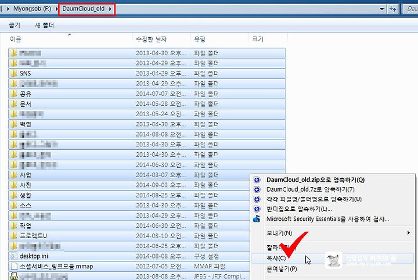
Task: Click the 사진 folder icon
Action: 13,185
